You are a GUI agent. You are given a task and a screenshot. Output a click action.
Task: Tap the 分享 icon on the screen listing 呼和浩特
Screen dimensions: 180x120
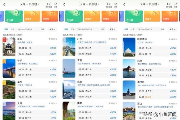[x=176, y=5]
